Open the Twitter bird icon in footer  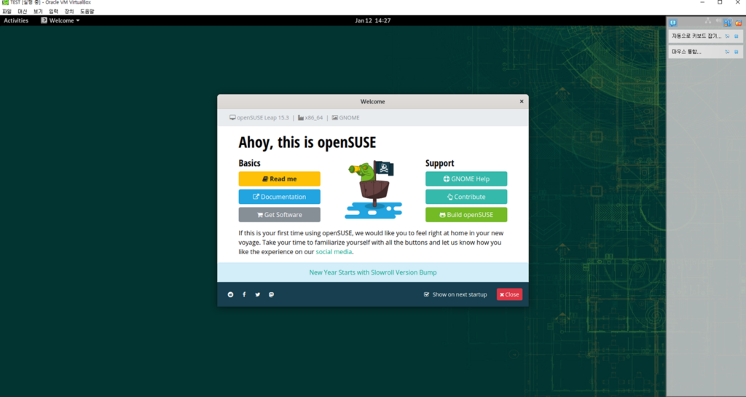[x=257, y=295]
